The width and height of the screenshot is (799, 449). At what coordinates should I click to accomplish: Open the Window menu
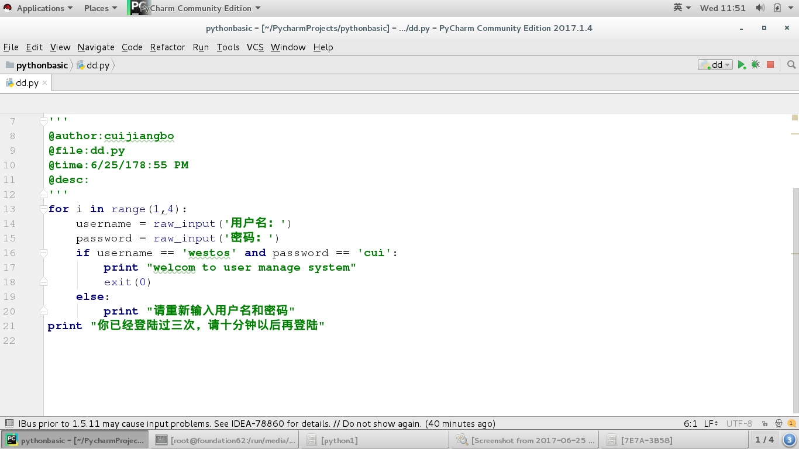(288, 47)
